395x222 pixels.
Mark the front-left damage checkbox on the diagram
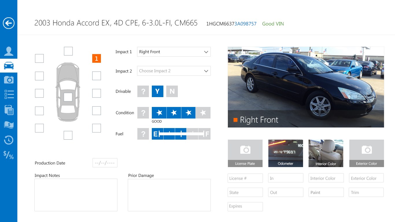tap(39, 58)
